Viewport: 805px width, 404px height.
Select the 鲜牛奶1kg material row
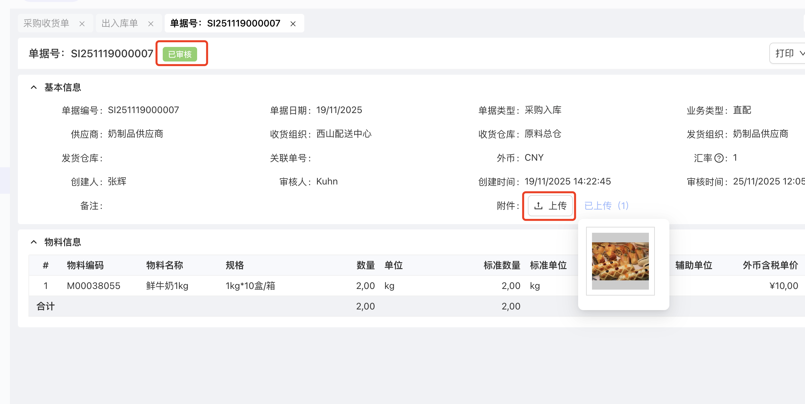167,286
